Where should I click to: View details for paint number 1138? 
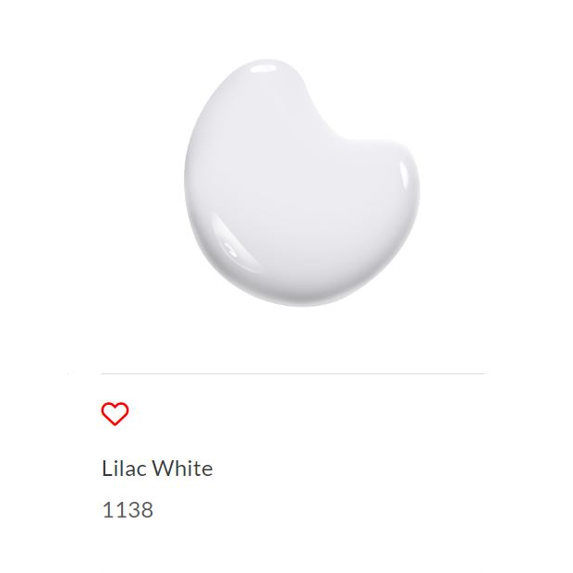[x=128, y=510]
